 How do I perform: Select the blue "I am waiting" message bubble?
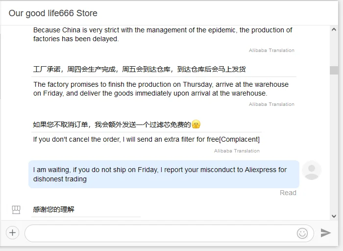[164, 174]
